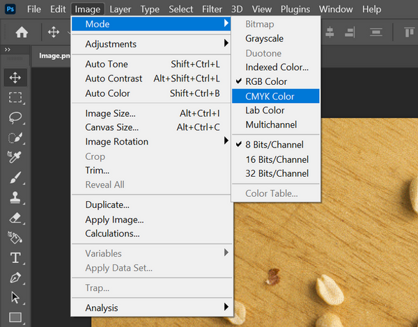Open the Image Rotation submenu
This screenshot has width=418, height=327.
(151, 142)
